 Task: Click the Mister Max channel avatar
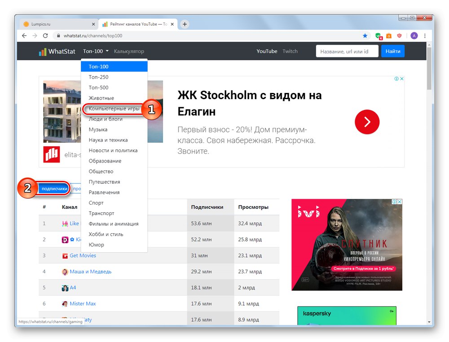pyautogui.click(x=65, y=304)
